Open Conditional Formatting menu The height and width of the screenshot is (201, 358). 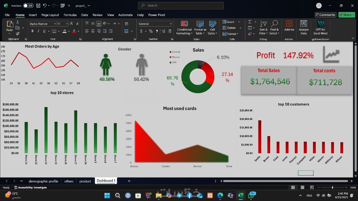click(x=184, y=28)
